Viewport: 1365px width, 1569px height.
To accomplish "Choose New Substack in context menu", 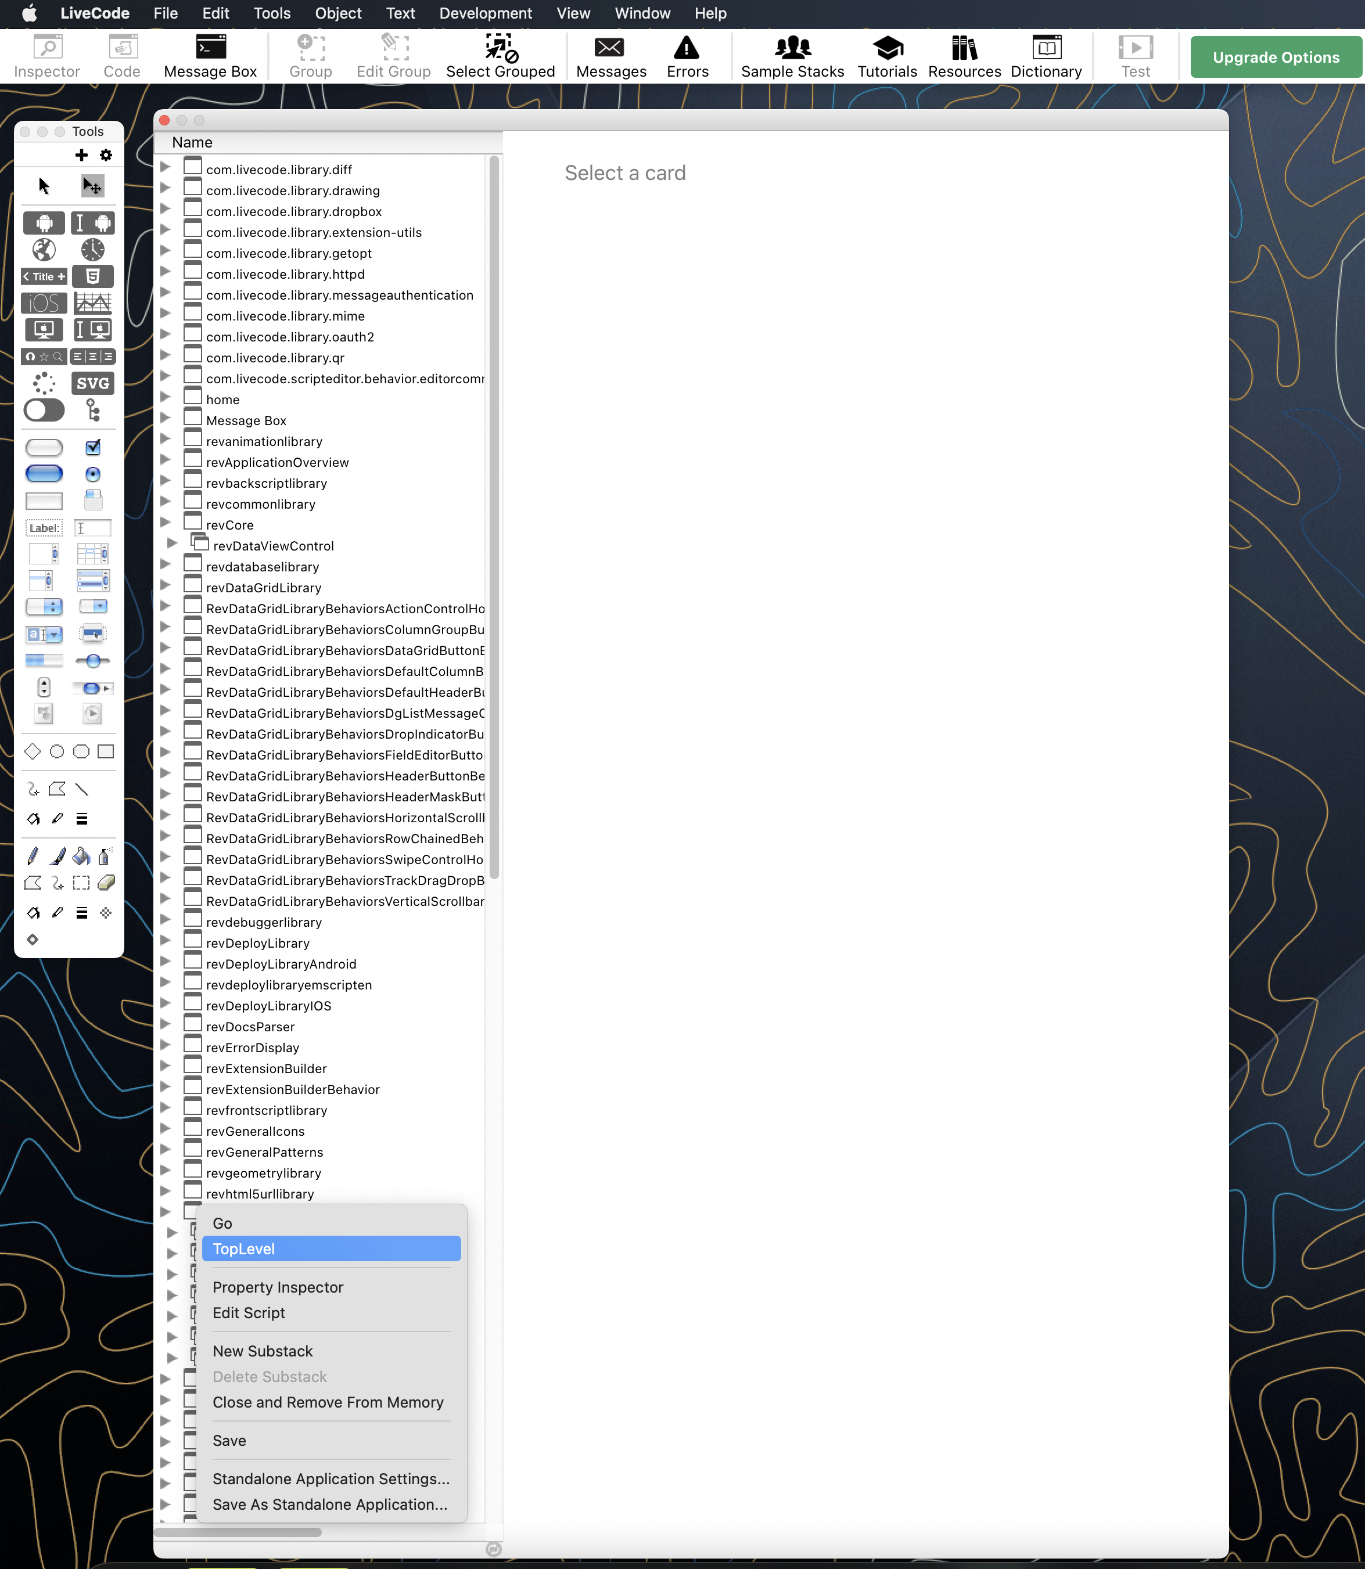I will point(331,1351).
